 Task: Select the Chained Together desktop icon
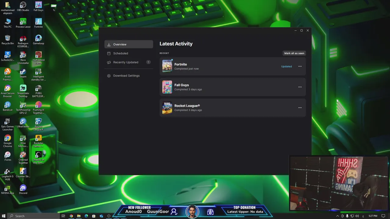click(x=23, y=158)
